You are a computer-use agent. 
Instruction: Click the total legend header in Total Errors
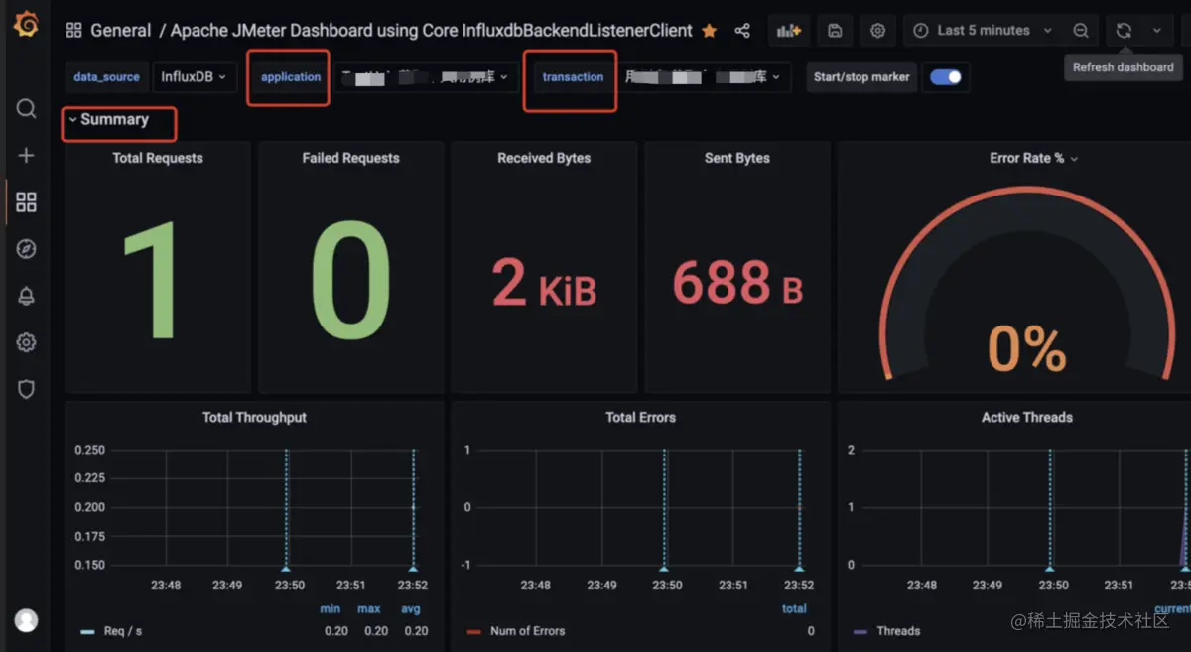click(x=795, y=609)
